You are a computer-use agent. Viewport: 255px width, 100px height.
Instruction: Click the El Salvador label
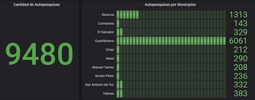(x=106, y=32)
